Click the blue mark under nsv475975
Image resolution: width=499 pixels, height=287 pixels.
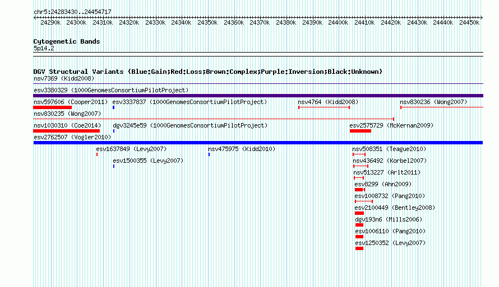click(x=209, y=154)
